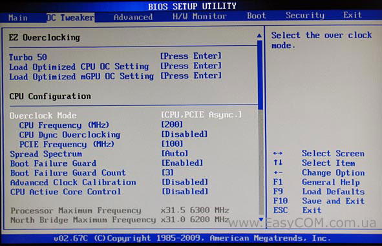Toggle Boot Failure Guard Enabled setting
The width and height of the screenshot is (382, 246).
point(182,163)
